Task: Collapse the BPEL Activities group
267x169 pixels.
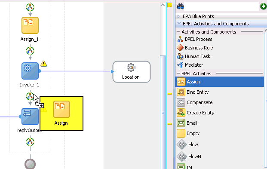Action: pyautogui.click(x=178, y=74)
